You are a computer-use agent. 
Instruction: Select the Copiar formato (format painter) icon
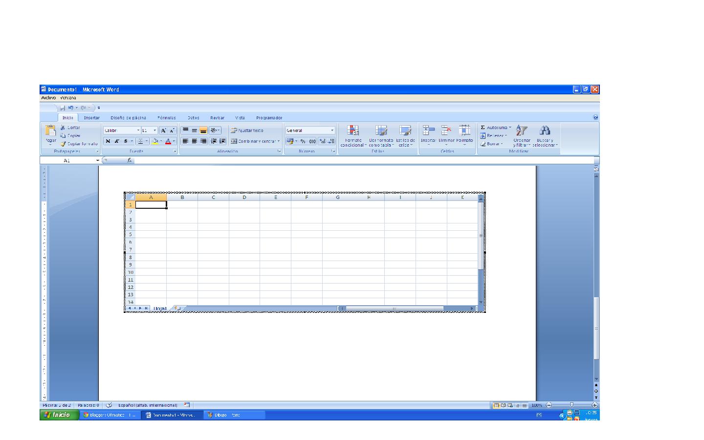pyautogui.click(x=64, y=144)
